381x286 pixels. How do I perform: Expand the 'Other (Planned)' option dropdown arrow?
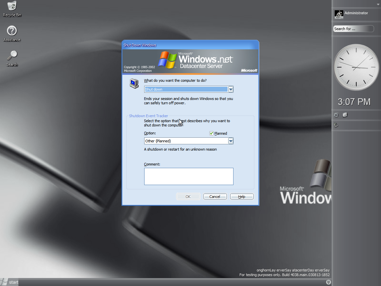pos(231,141)
